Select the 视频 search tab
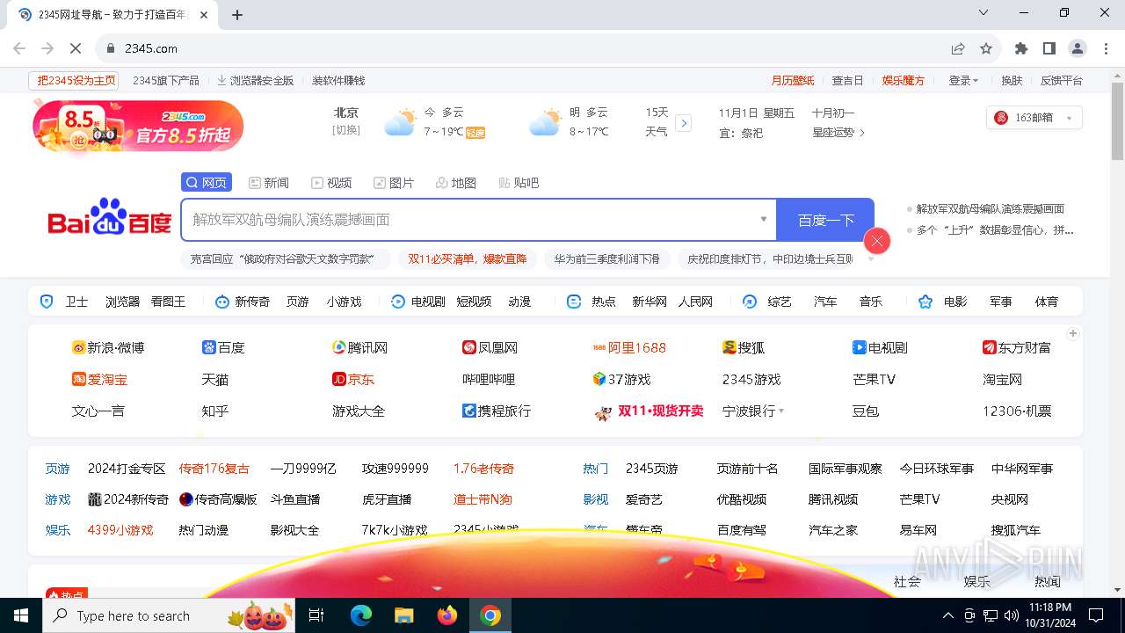Screen dimensions: 1125x633 331,183
